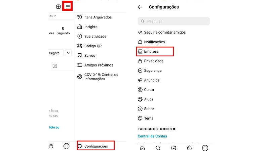Open the home icon in bottom bar
Screen dimensions: 269x151
142,148
